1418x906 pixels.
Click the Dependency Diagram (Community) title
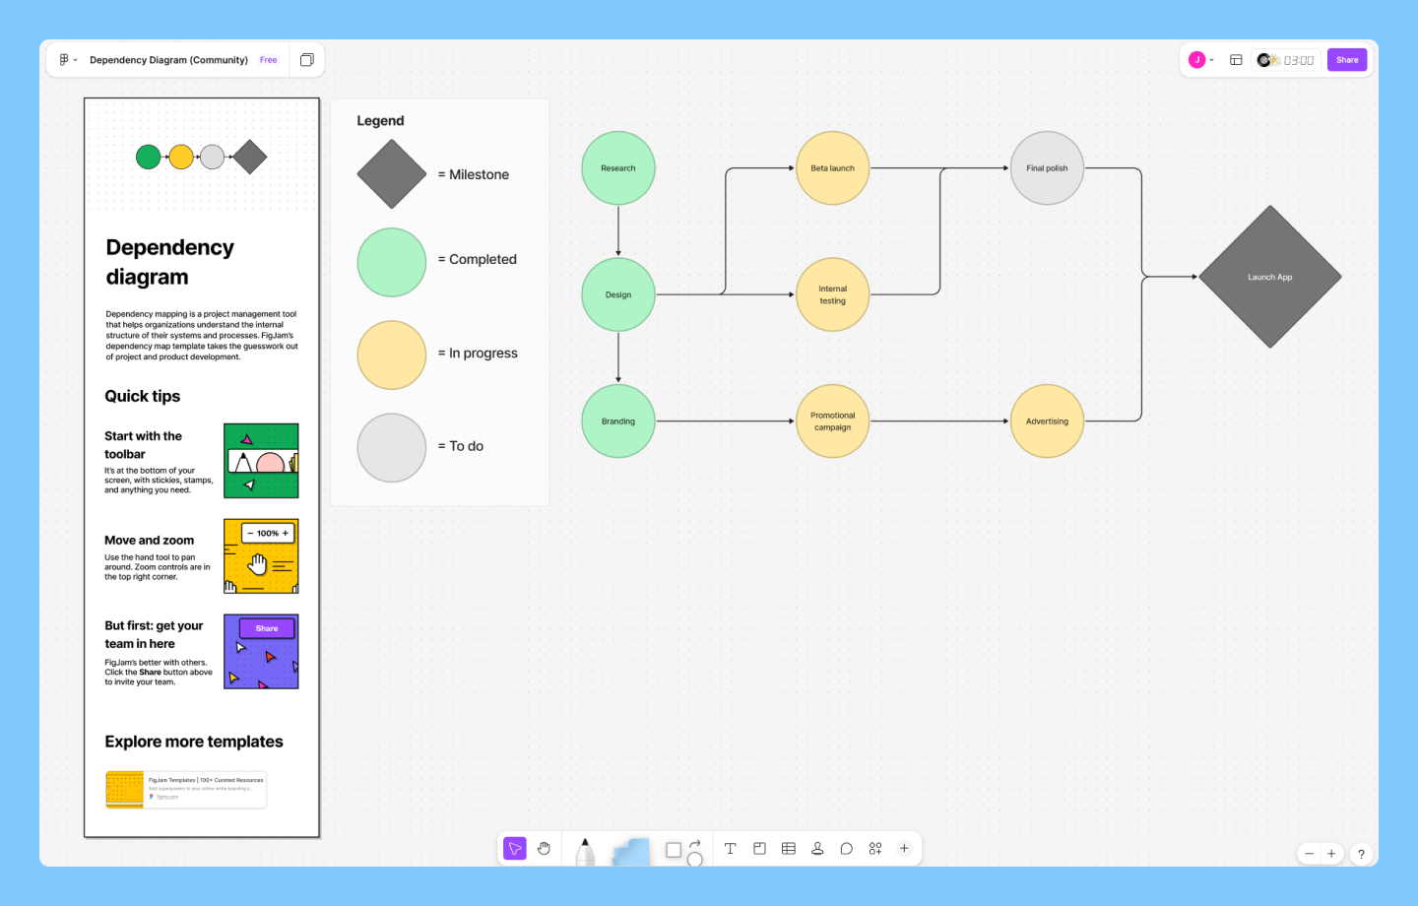[x=167, y=59]
